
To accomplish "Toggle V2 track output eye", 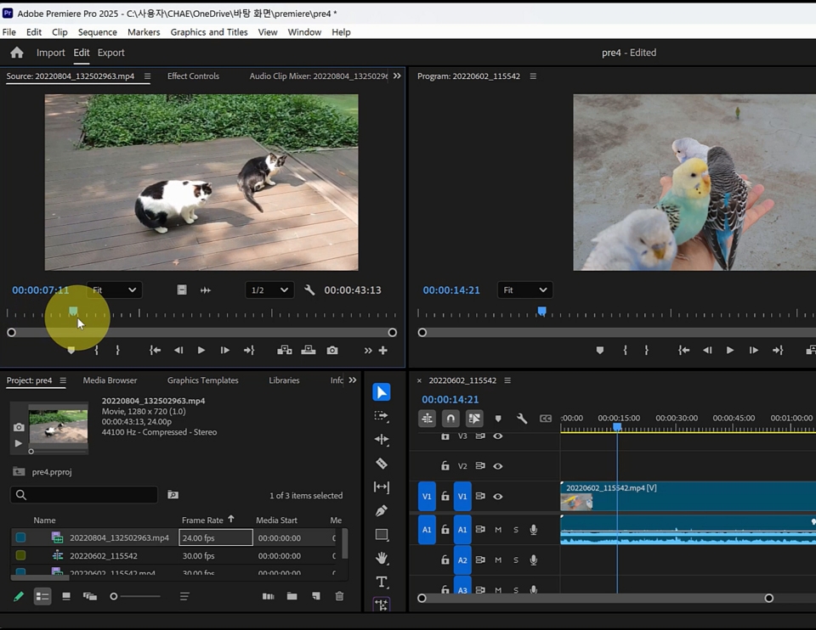I will pyautogui.click(x=497, y=466).
